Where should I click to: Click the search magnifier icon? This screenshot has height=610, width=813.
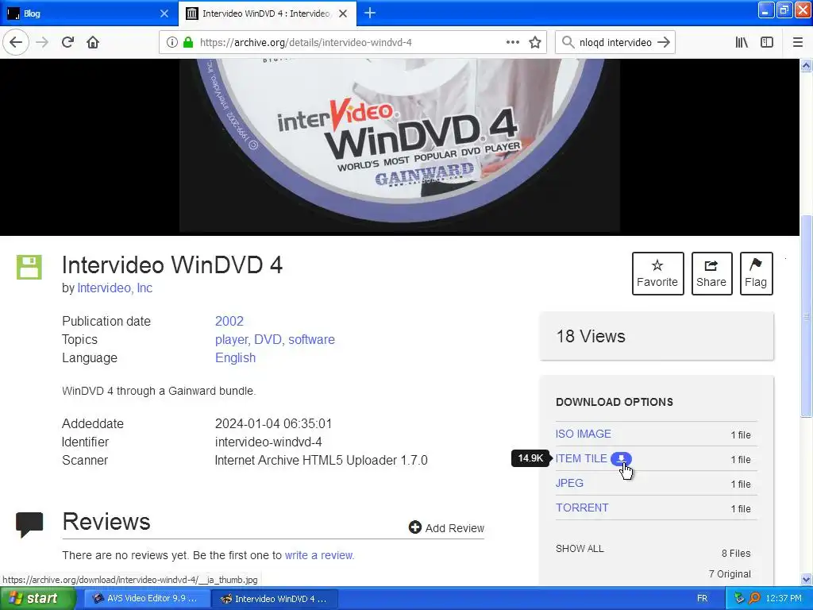point(568,43)
